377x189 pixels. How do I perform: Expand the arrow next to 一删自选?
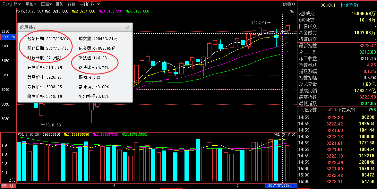98,4
